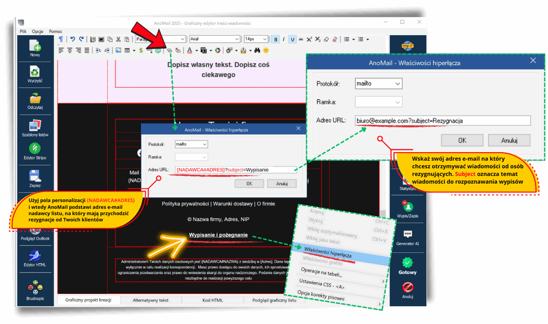
Task: Click the insert table icon
Action: (127, 50)
